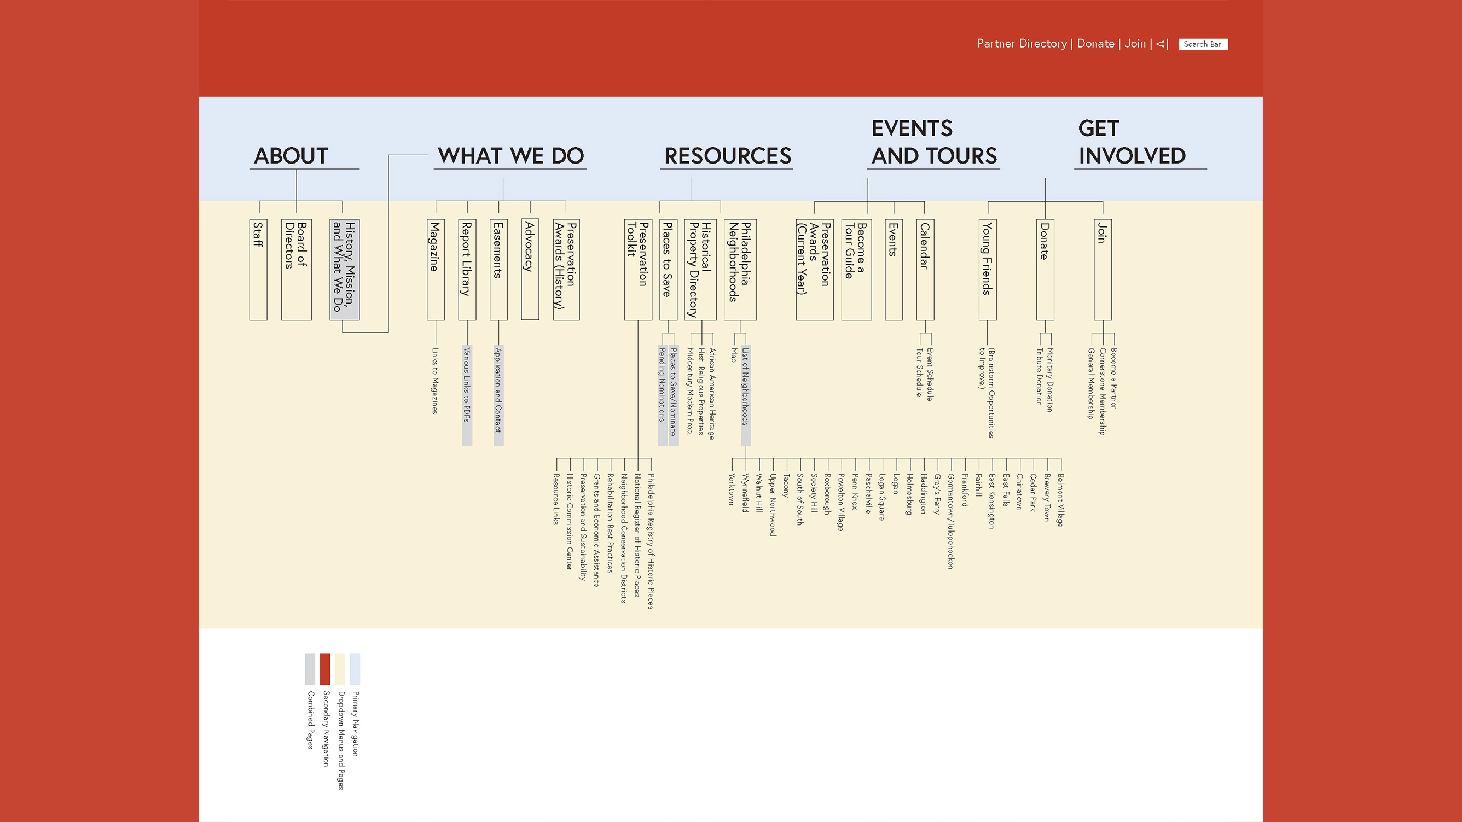The image size is (1462, 822).
Task: Open the WHAT WE DO heading
Action: pos(510,155)
